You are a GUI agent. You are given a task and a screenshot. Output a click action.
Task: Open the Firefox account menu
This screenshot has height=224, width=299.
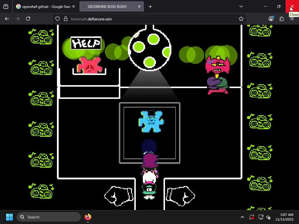pyautogui.click(x=271, y=19)
